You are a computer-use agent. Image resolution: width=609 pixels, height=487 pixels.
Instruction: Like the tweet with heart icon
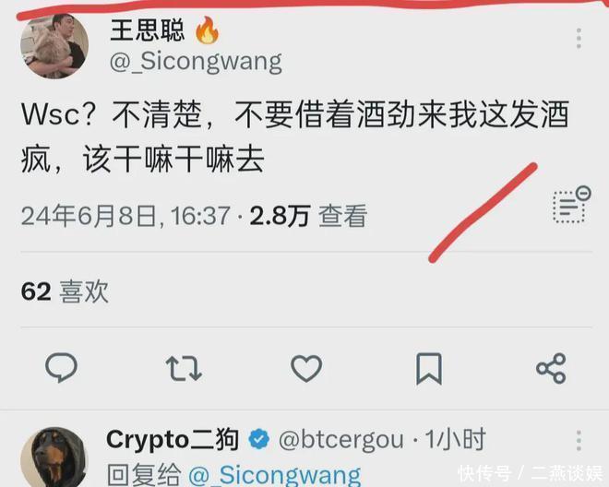(x=306, y=368)
